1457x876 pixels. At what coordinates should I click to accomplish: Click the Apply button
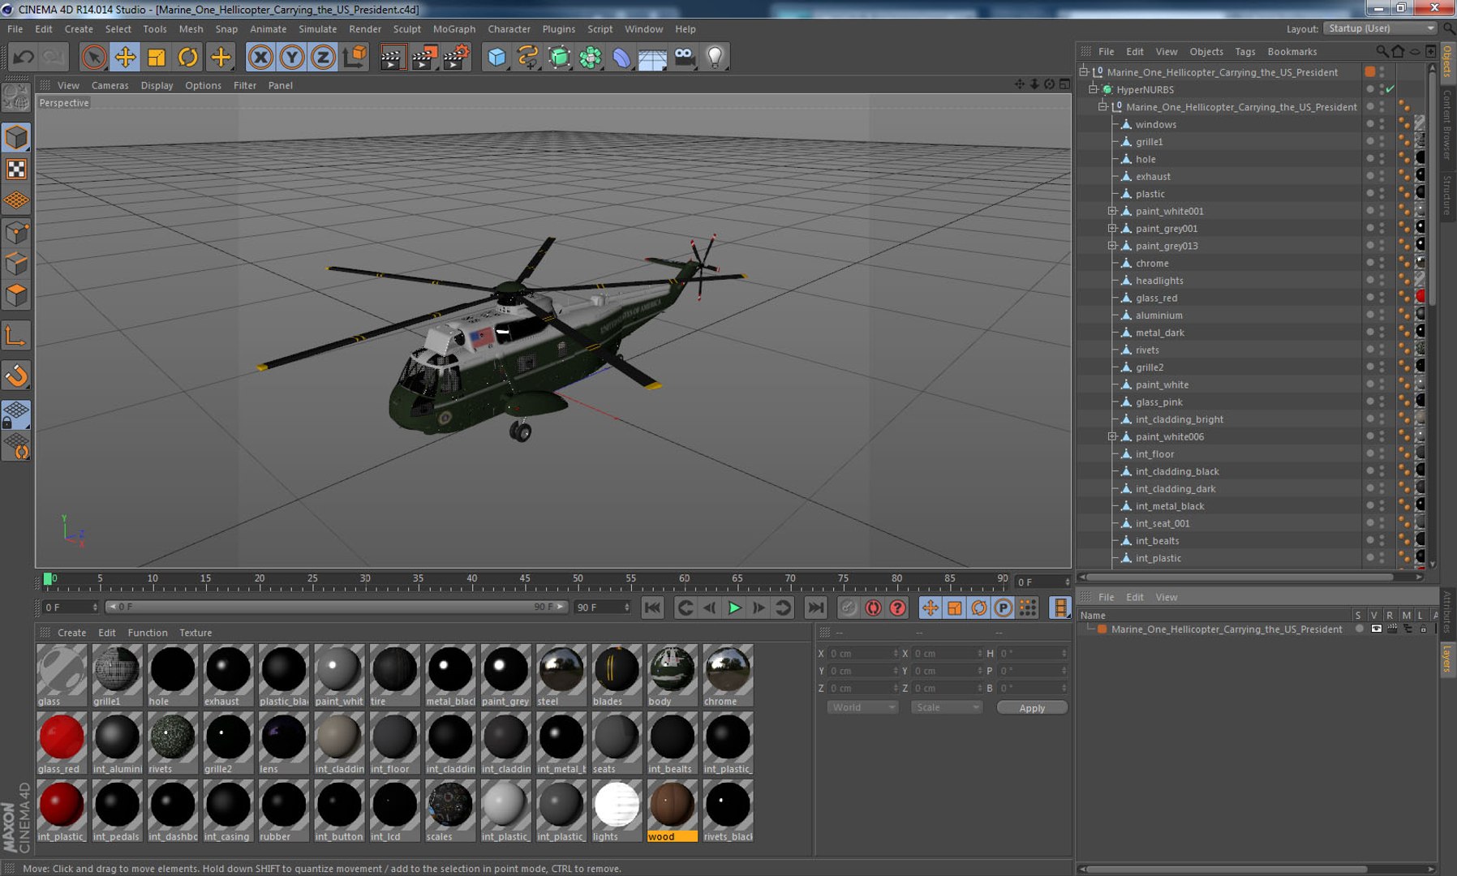(1032, 708)
